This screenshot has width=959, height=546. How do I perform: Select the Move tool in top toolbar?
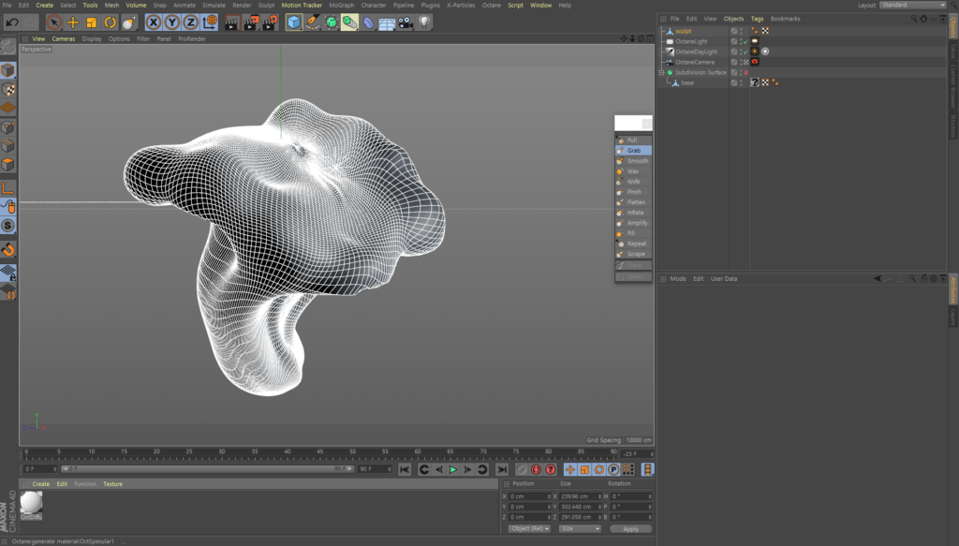(x=72, y=22)
